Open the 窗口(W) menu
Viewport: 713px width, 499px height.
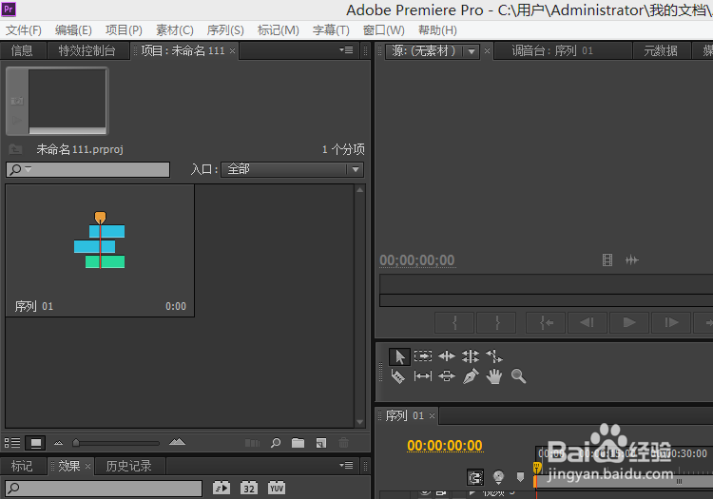pos(384,30)
